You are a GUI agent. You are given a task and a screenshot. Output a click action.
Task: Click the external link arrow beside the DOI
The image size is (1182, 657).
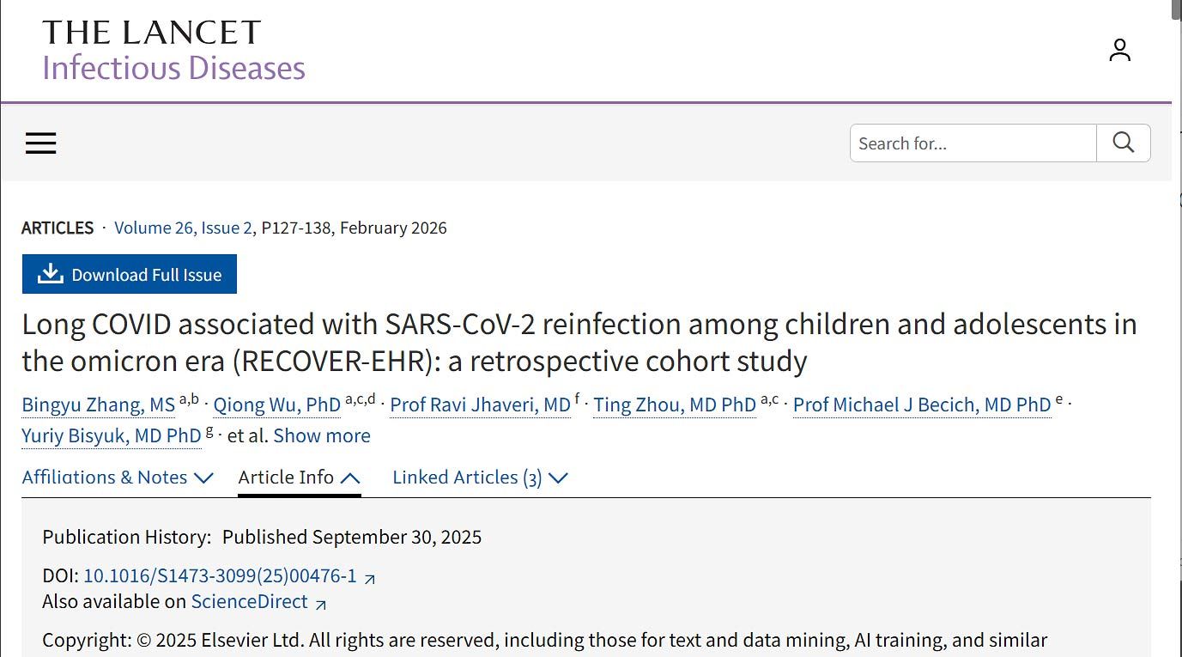click(369, 579)
